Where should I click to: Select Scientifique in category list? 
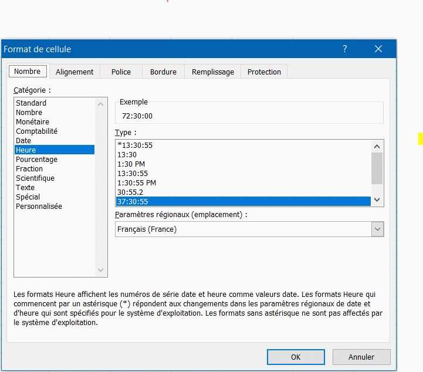point(35,178)
